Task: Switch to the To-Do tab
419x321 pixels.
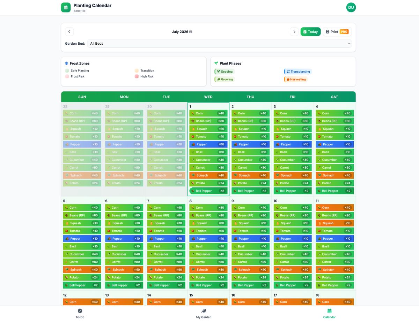Action: tap(80, 313)
